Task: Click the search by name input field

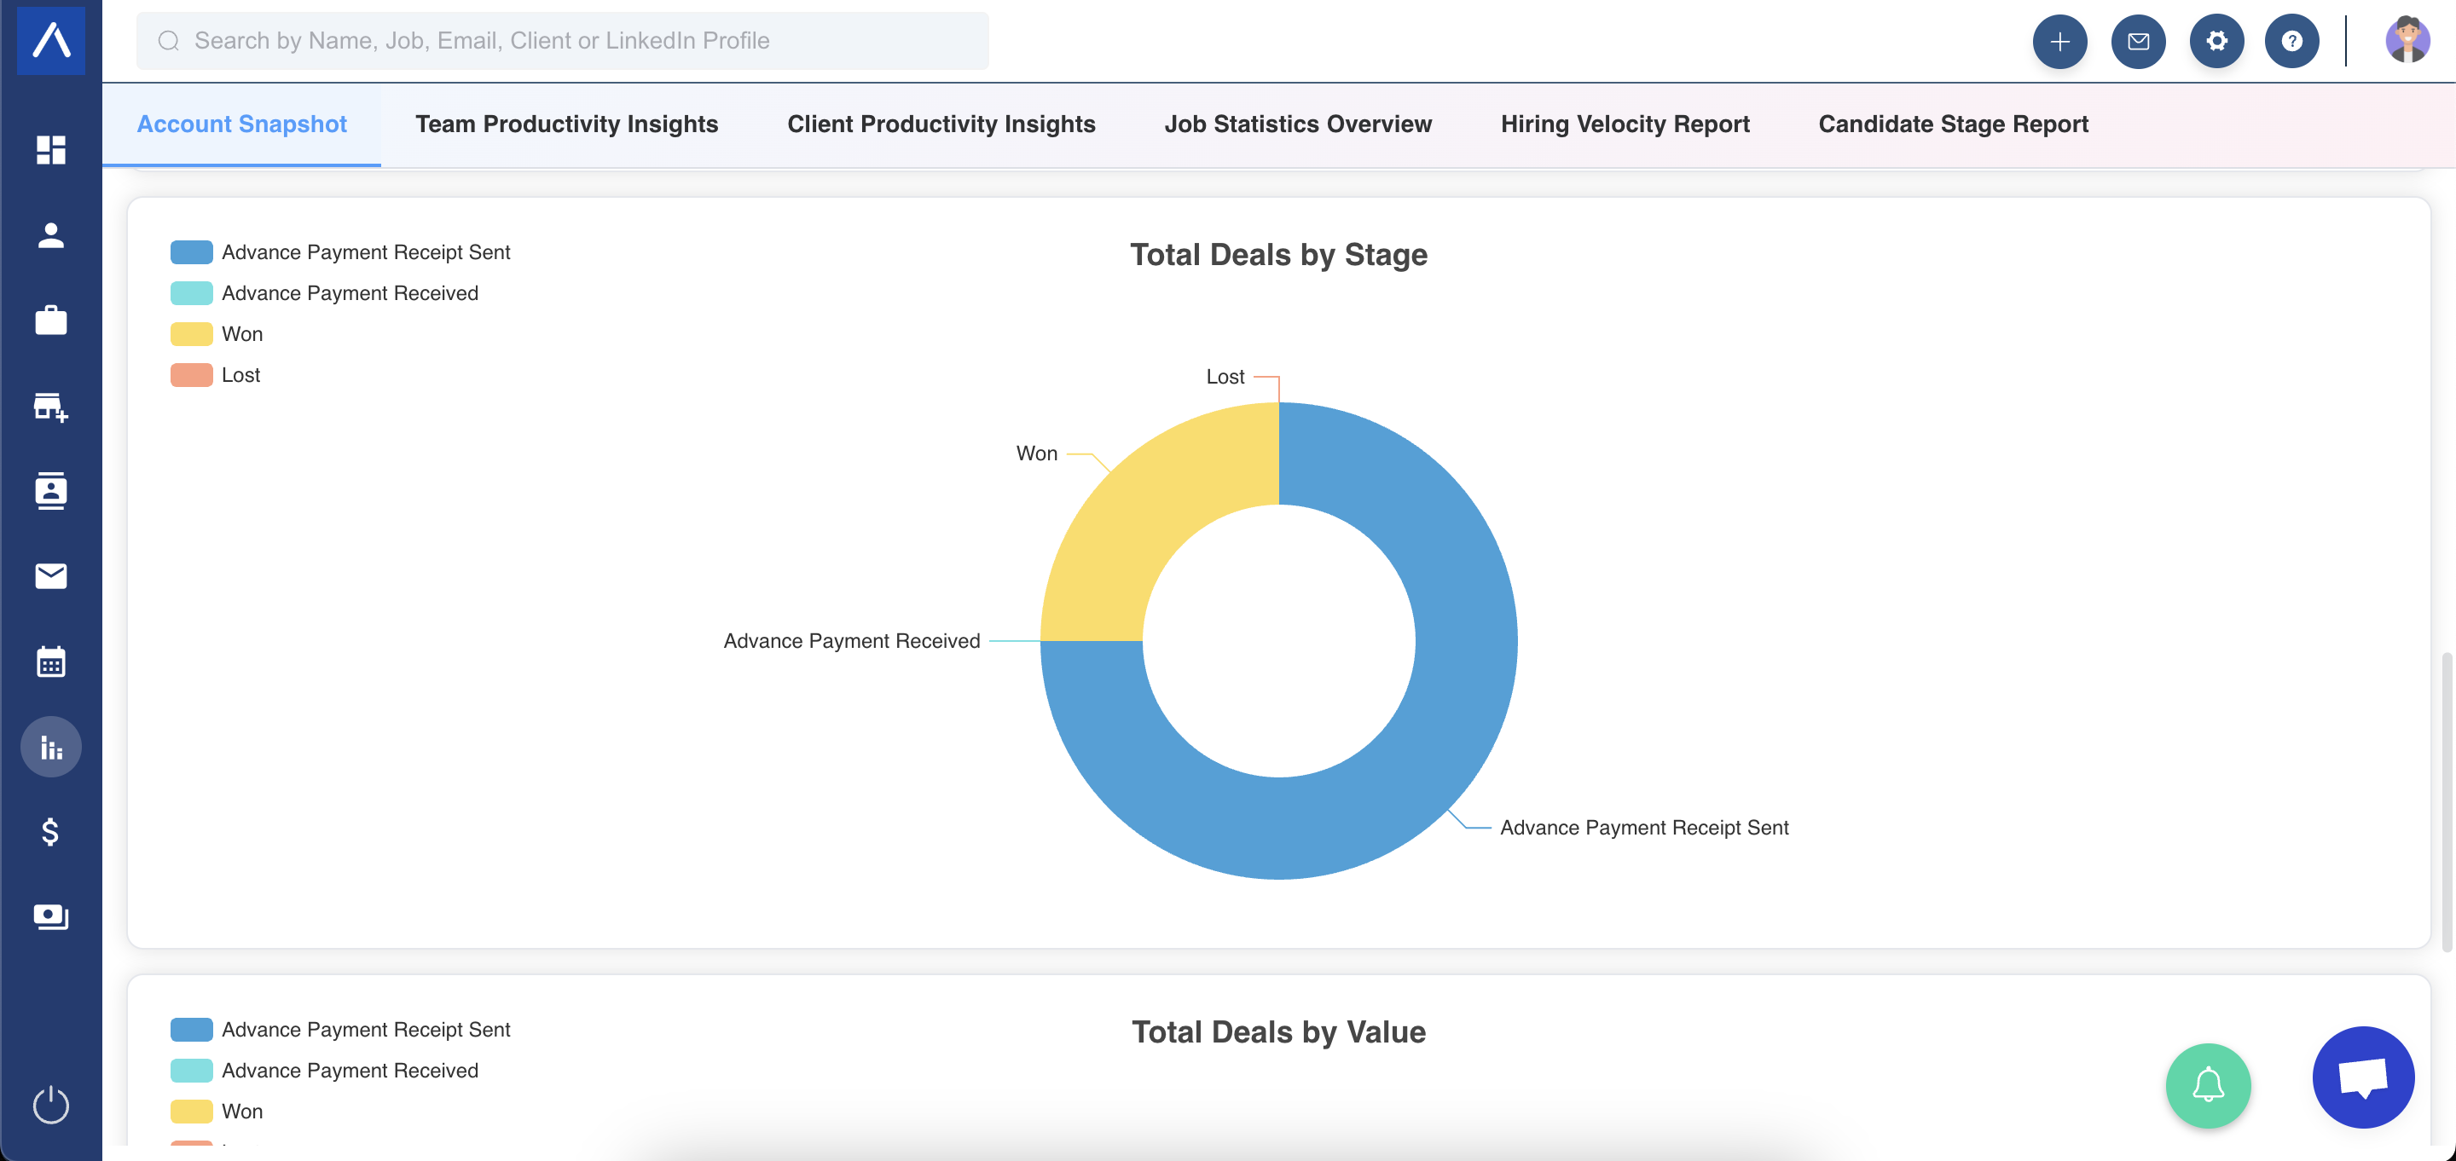Action: pyautogui.click(x=563, y=40)
